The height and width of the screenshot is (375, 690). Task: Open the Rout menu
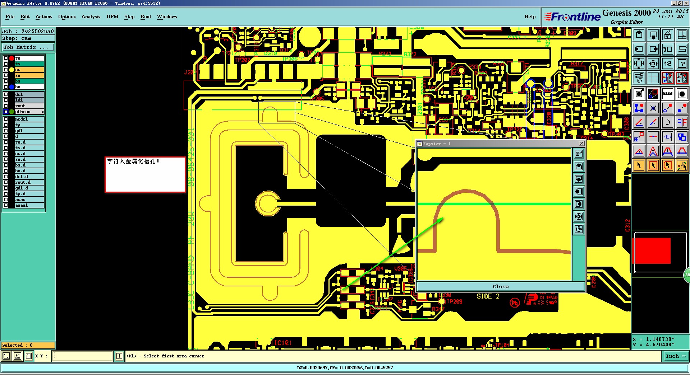pyautogui.click(x=146, y=17)
